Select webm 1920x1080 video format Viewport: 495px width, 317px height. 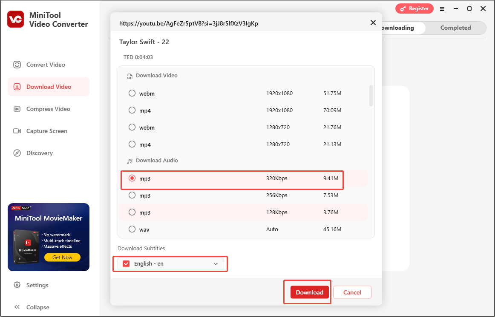(132, 93)
